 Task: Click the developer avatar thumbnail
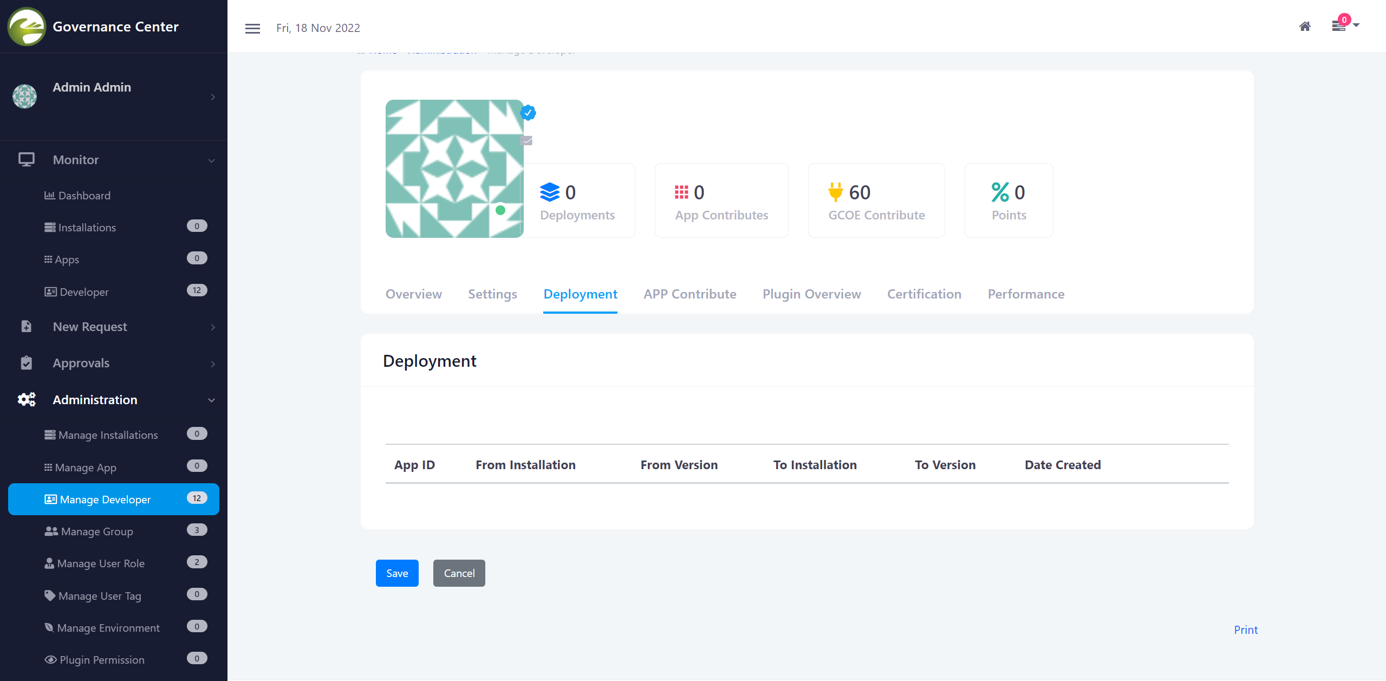tap(454, 168)
